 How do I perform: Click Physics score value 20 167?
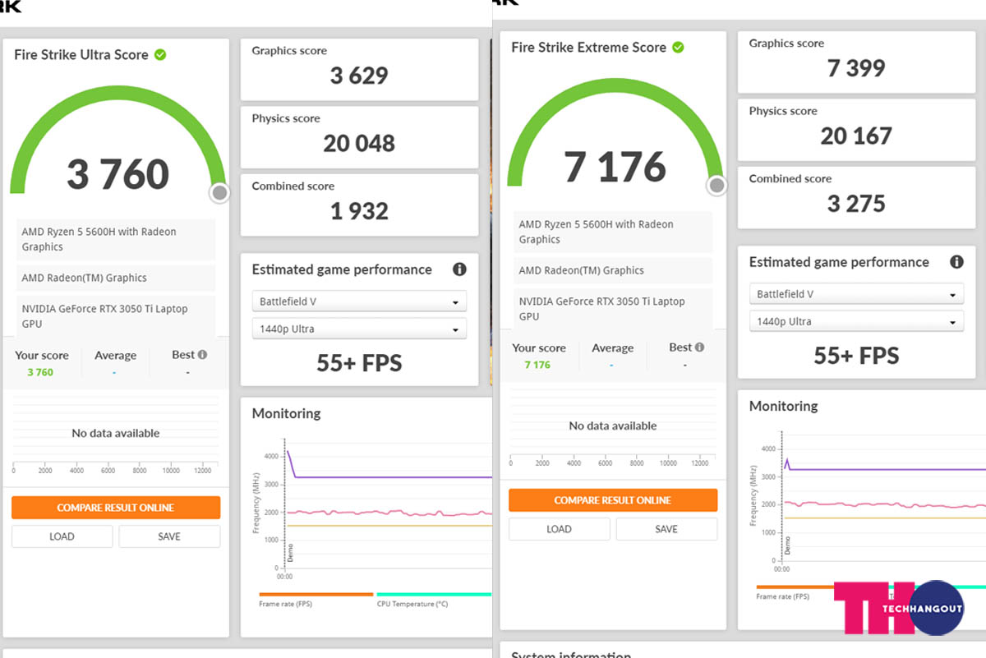pyautogui.click(x=856, y=136)
